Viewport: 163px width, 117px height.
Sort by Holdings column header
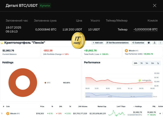(138, 106)
